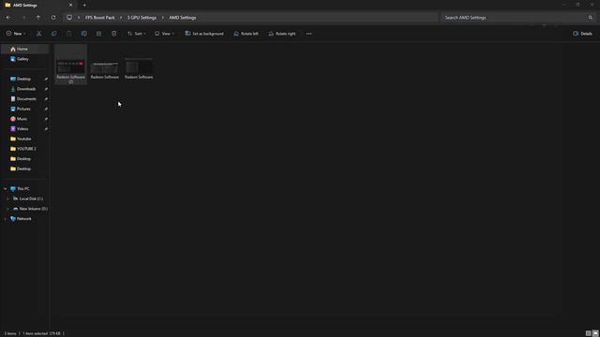Toggle the Details pane button
600x337 pixels.
tap(582, 34)
